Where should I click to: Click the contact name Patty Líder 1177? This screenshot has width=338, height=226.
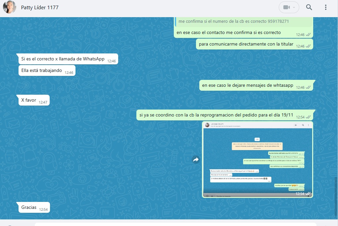40,7
